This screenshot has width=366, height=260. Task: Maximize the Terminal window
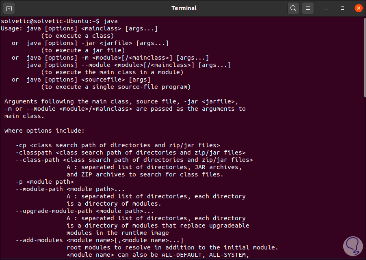pyautogui.click(x=342, y=8)
